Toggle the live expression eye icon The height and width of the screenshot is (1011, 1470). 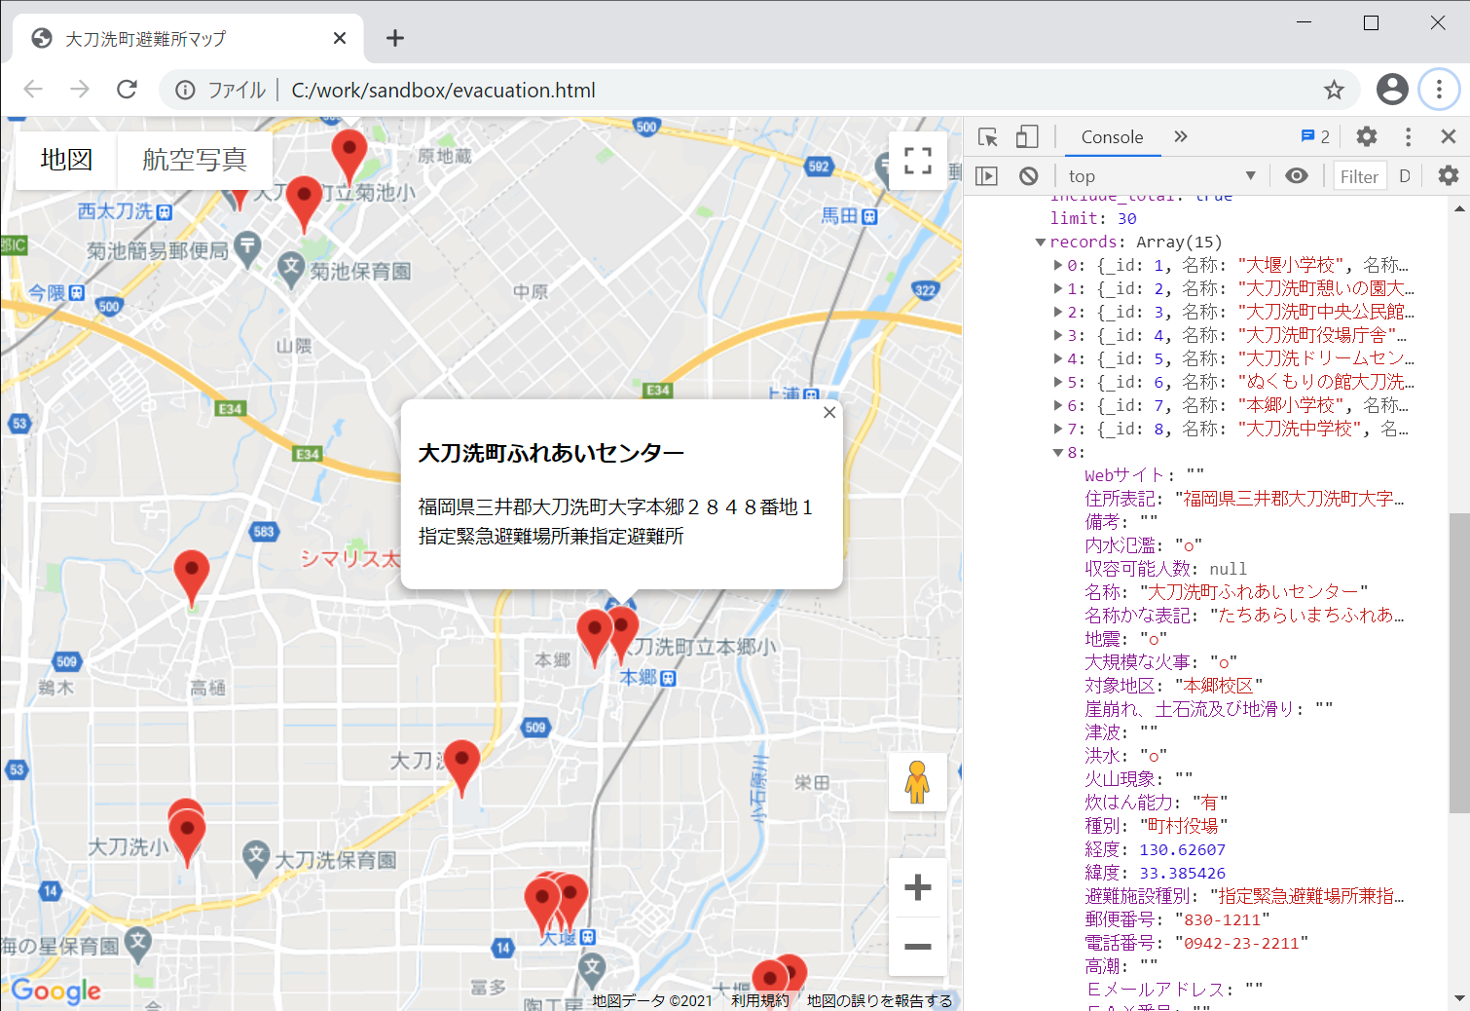(1296, 175)
